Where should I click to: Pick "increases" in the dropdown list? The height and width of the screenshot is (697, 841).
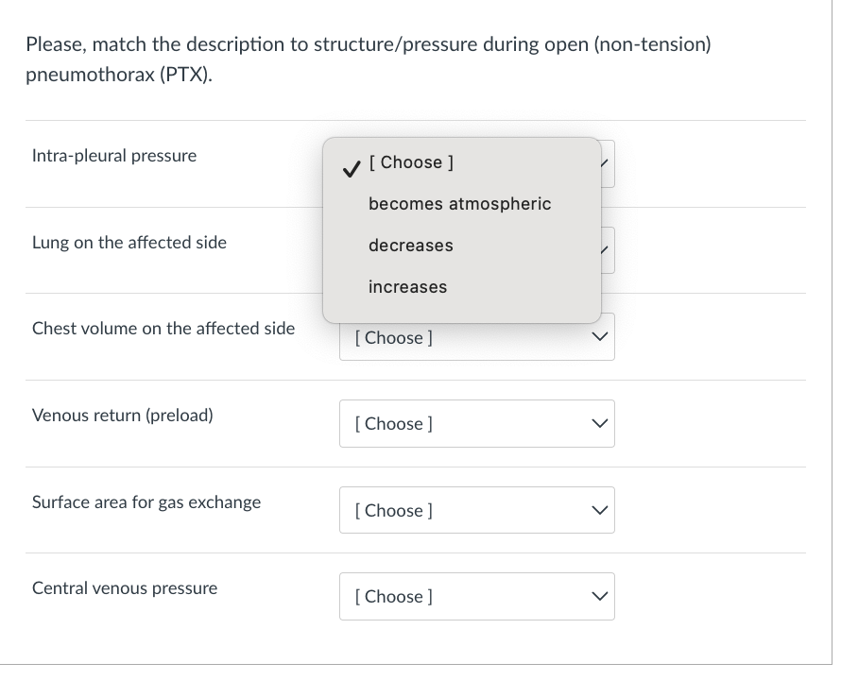(407, 287)
